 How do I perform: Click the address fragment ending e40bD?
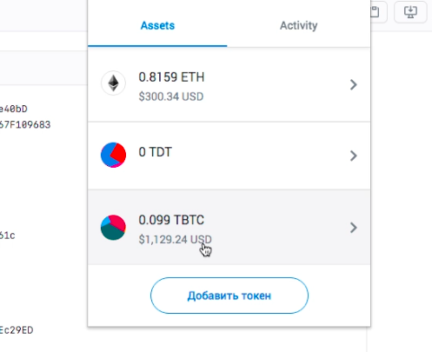coord(13,109)
